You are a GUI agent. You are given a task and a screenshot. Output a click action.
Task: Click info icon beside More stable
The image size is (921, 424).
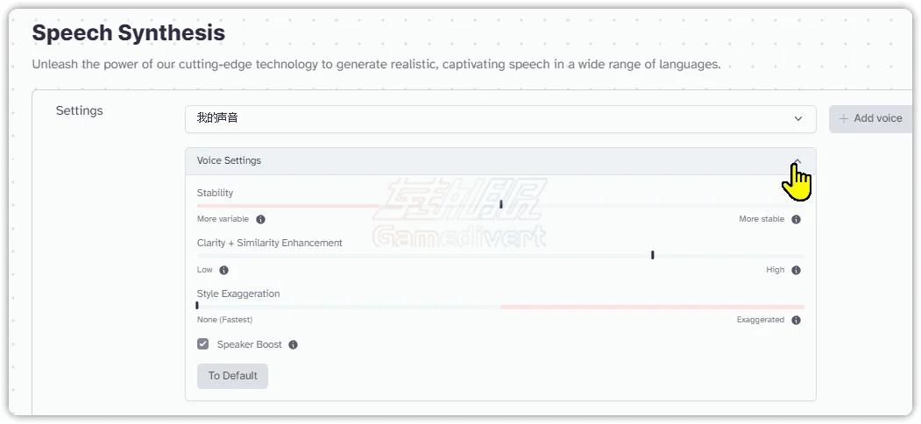796,220
